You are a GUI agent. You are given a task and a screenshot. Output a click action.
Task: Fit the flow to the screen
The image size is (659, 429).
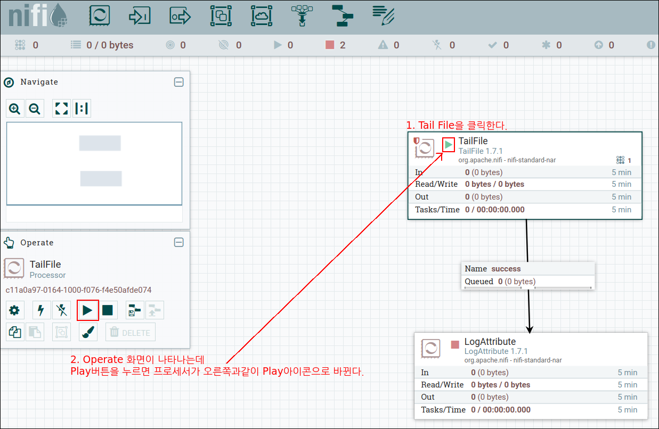62,109
